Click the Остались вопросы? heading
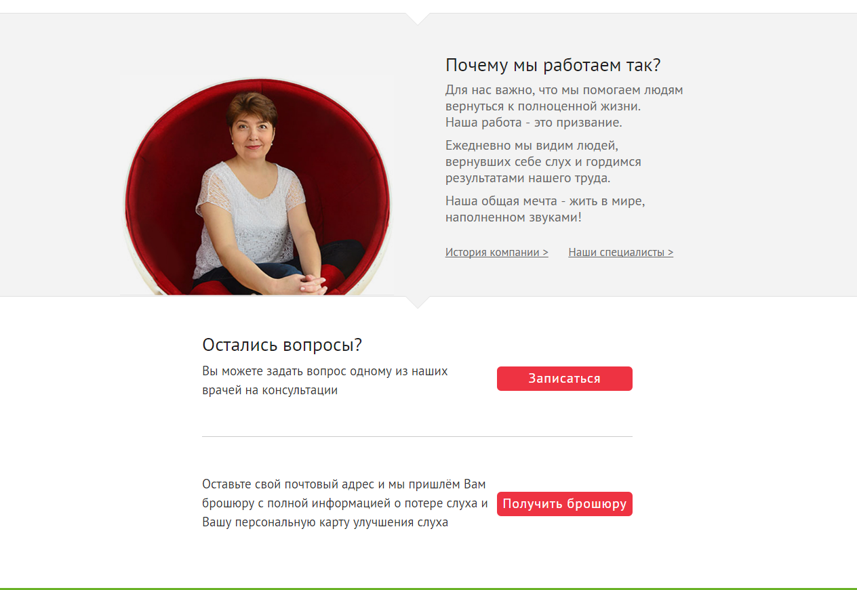The width and height of the screenshot is (857, 590). click(282, 345)
